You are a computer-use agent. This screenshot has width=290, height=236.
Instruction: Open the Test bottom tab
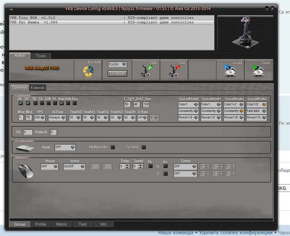(82, 224)
